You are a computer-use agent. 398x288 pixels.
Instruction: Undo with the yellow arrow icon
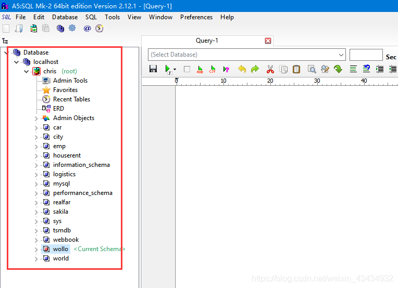tap(242, 69)
